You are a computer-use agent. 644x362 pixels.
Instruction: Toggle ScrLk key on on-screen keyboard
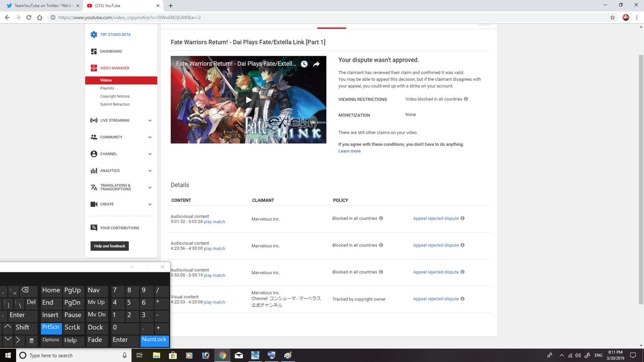point(72,327)
